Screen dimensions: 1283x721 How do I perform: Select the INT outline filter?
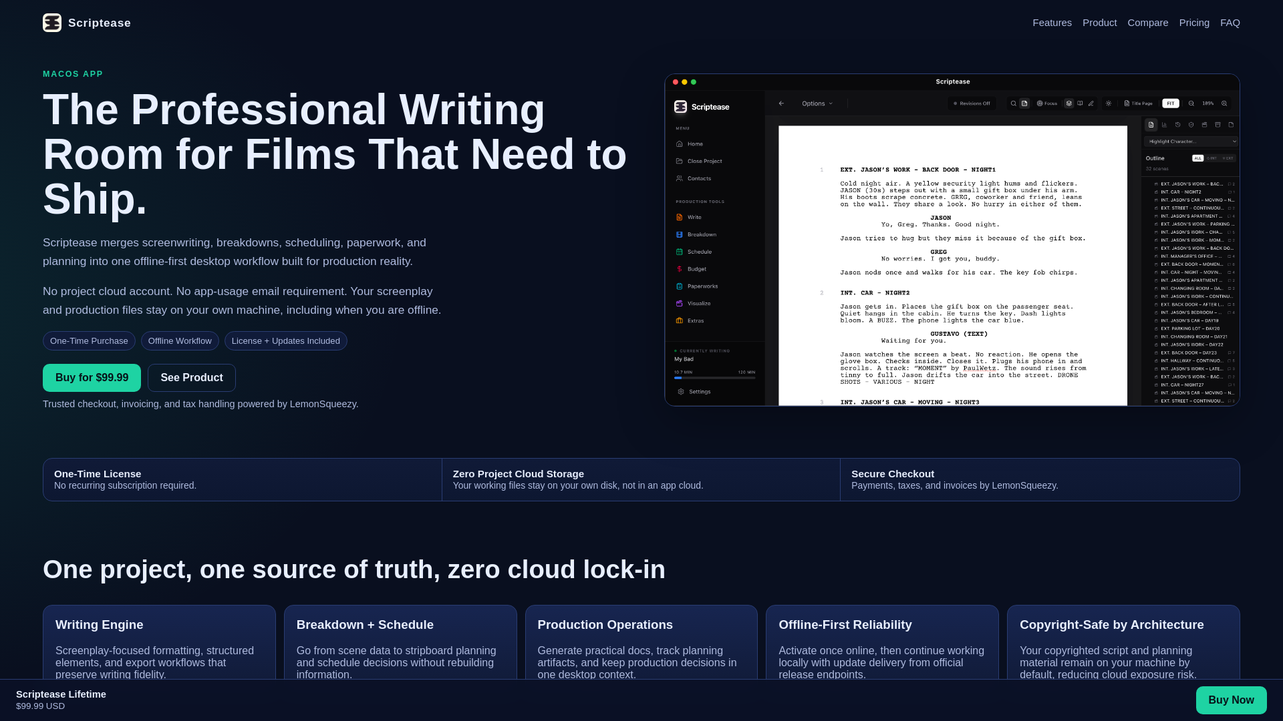tap(1211, 158)
